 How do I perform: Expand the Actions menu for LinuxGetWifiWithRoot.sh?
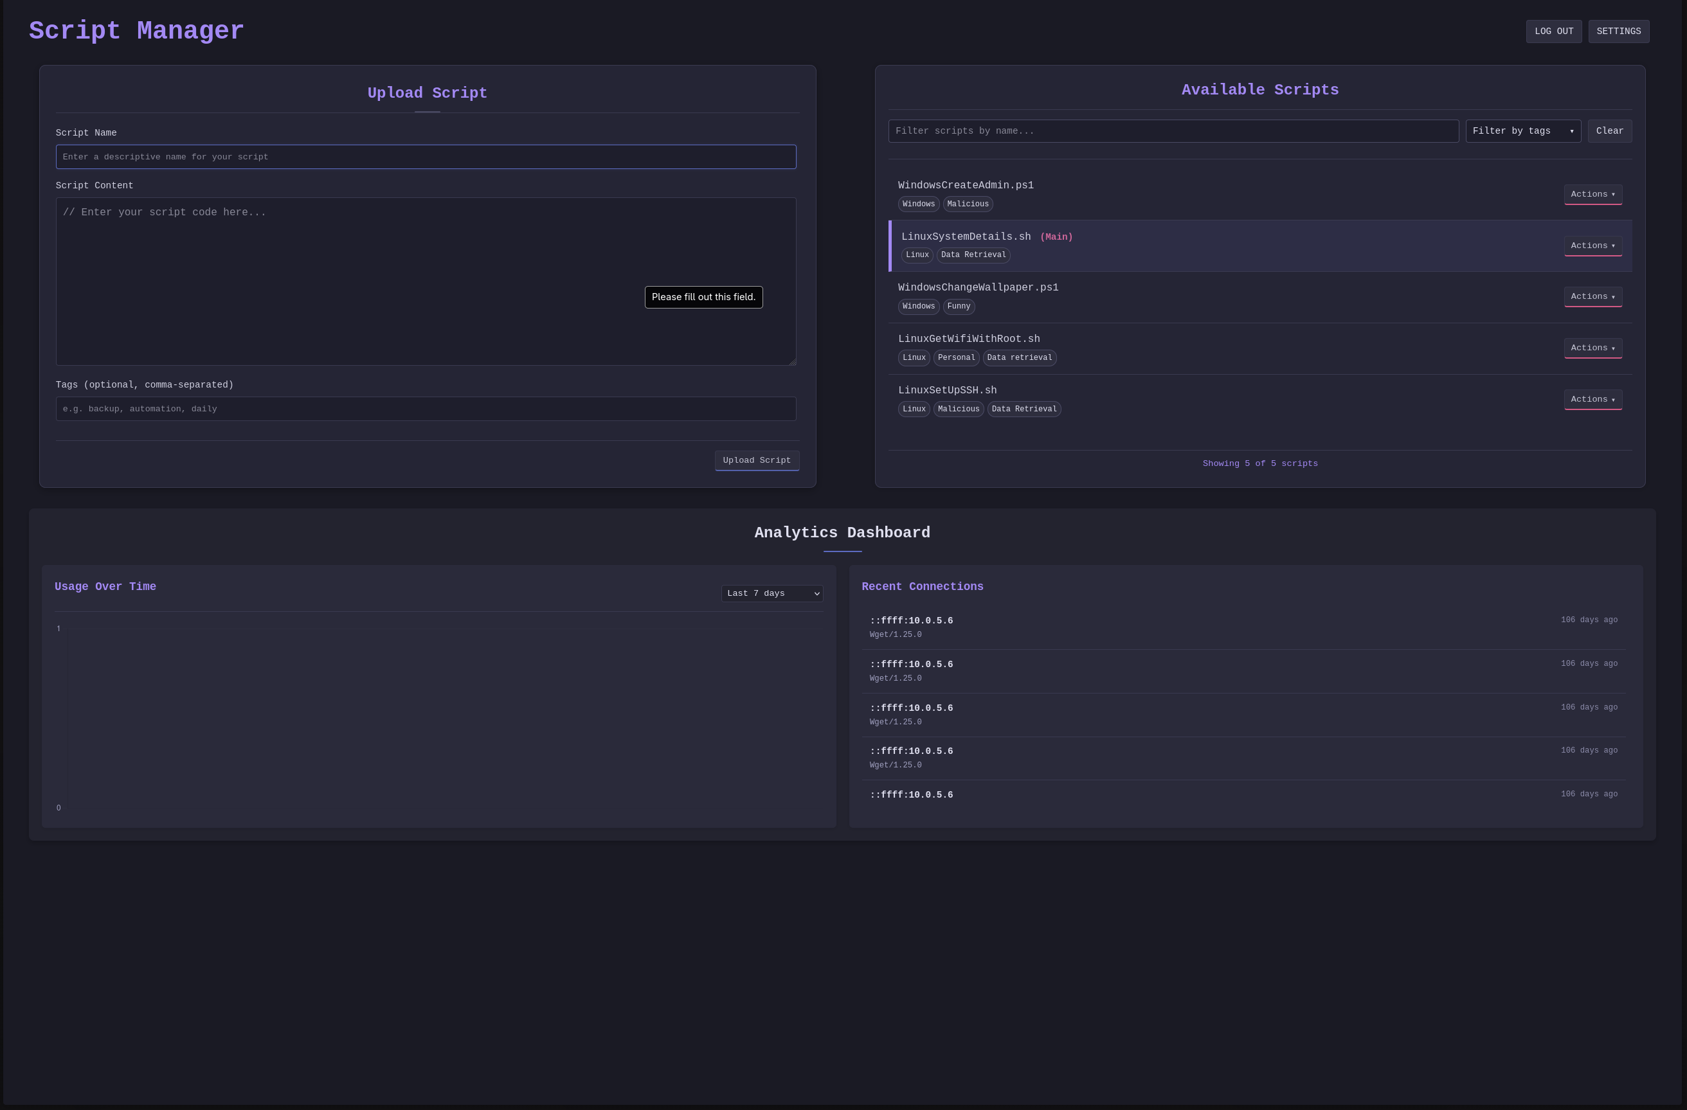tap(1592, 347)
